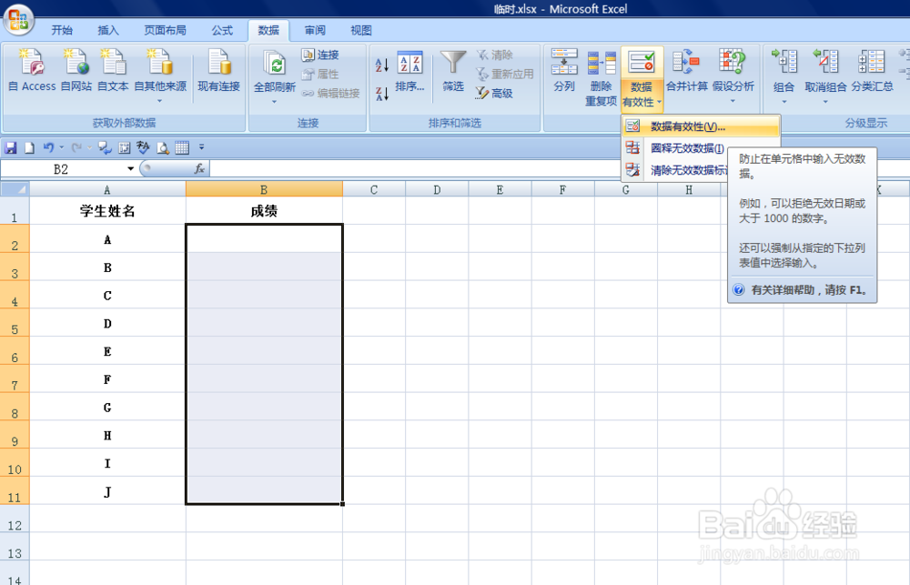Switch to 公式 ribbon tab
The height and width of the screenshot is (585, 910).
[222, 30]
